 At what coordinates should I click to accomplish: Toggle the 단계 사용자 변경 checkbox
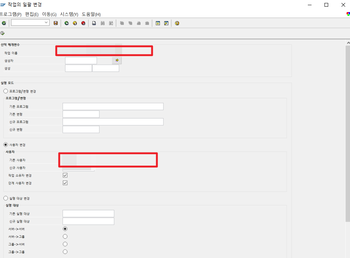(x=65, y=183)
